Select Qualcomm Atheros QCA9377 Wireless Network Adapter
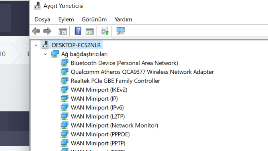 tap(142, 72)
